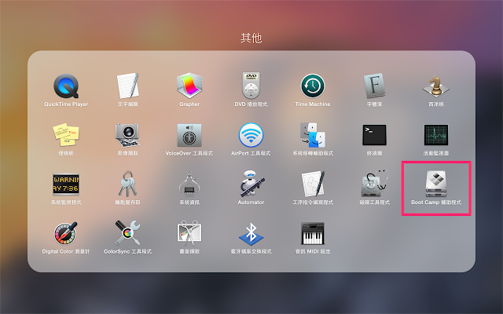503x314 pixels.
Task: Open Stickies (便條紙) yellow notes app
Action: pyautogui.click(x=66, y=135)
